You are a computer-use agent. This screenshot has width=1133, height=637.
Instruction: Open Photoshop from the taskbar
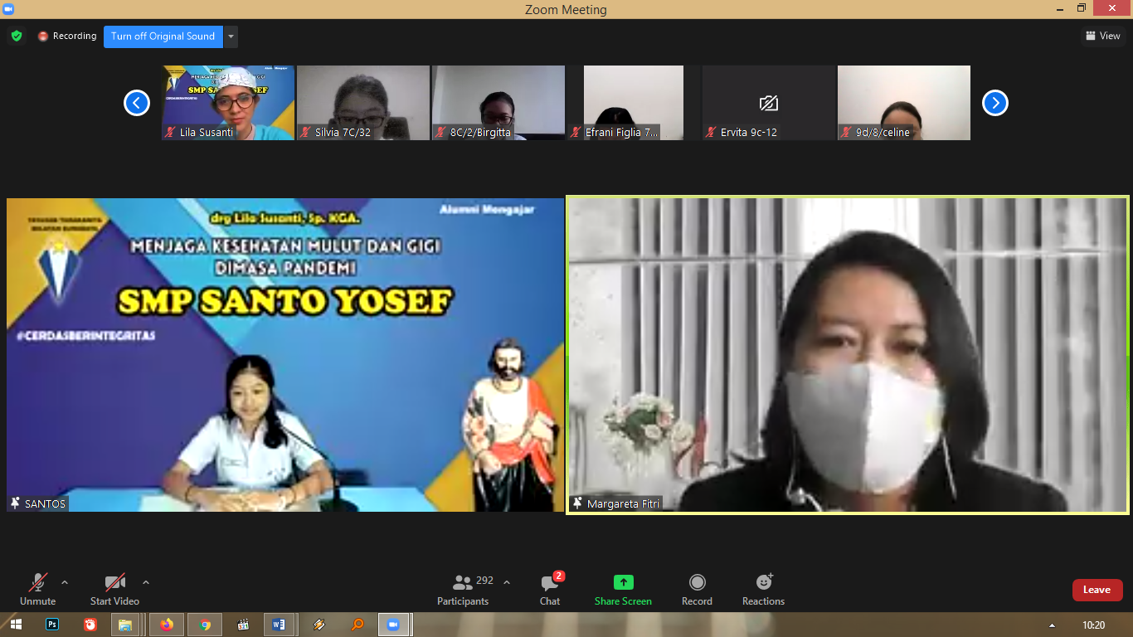click(52, 625)
